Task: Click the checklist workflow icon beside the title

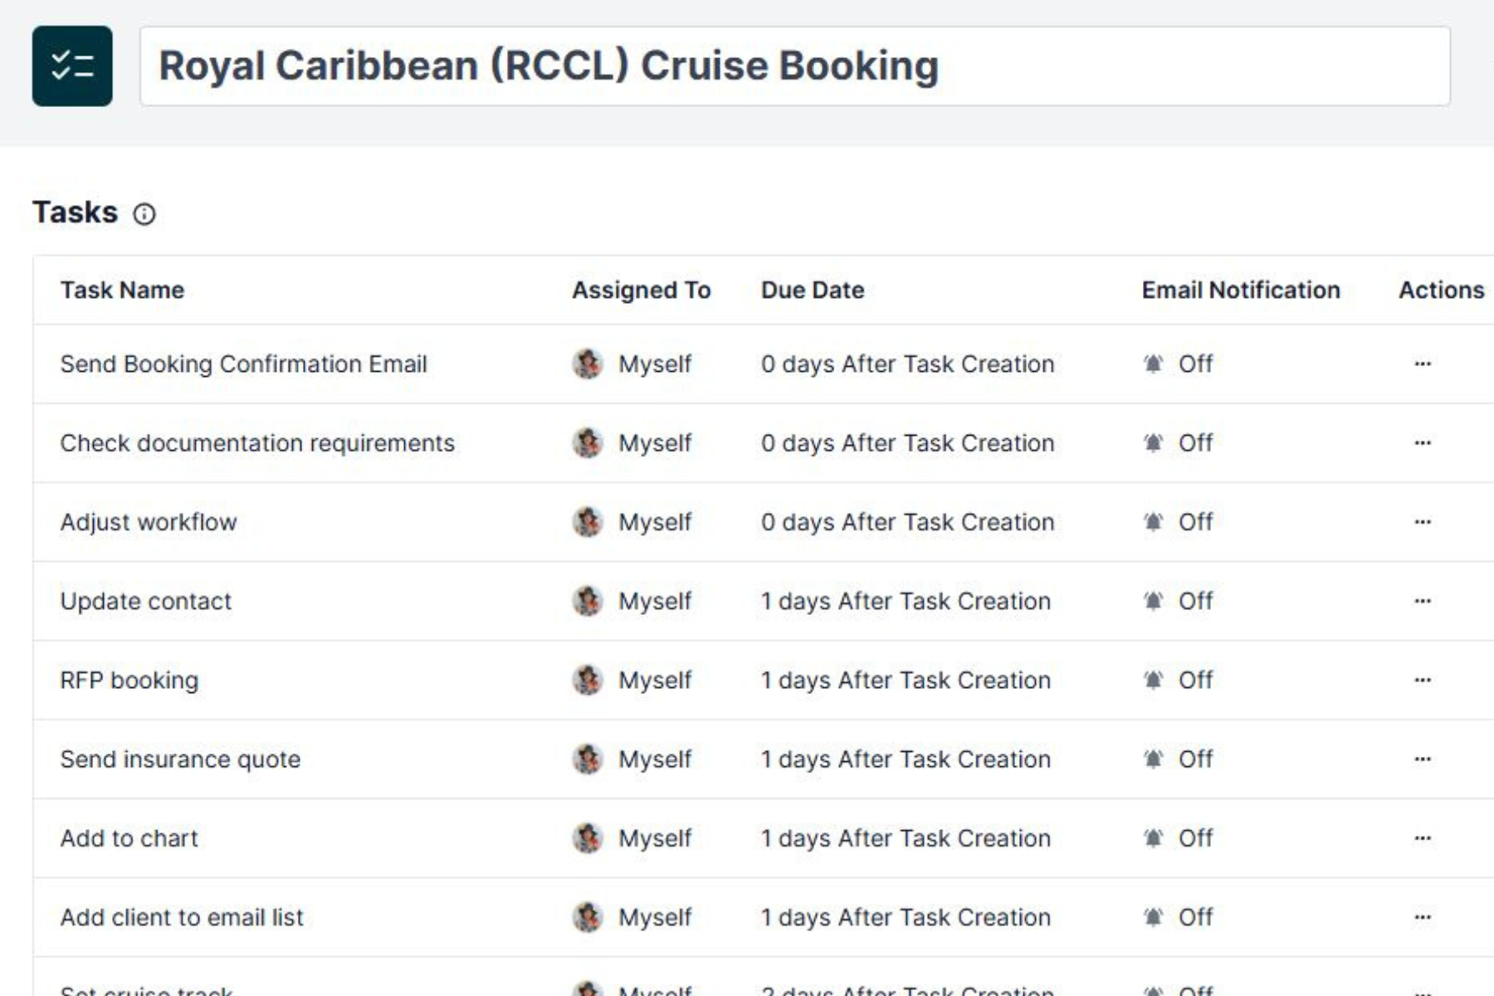Action: click(x=72, y=66)
